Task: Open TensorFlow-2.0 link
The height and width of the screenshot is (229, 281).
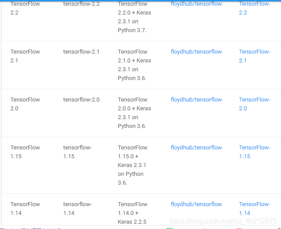Action: 255,104
